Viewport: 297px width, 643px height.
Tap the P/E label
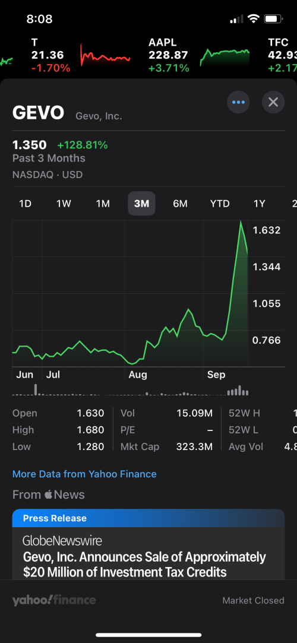tap(128, 430)
